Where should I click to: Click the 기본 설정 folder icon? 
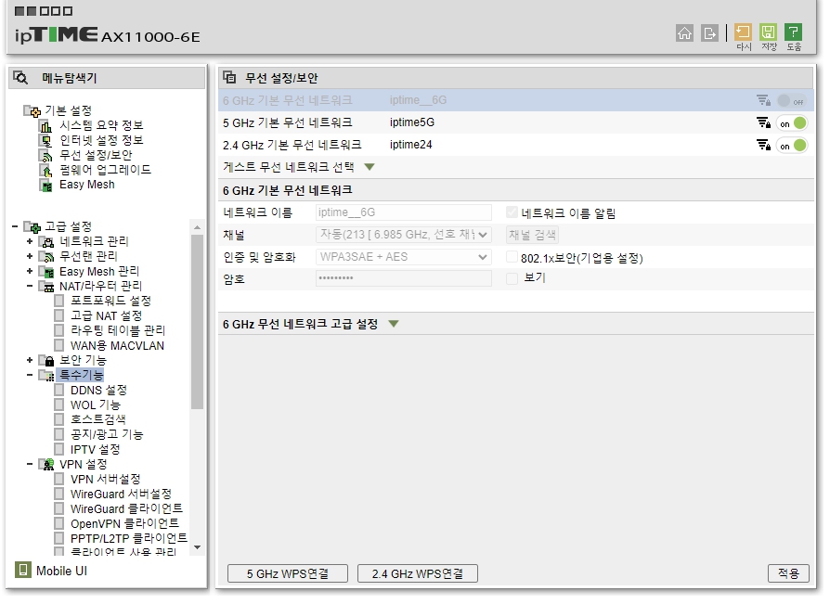[32, 110]
